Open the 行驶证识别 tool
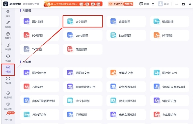Image resolution: width=193 pixels, height=124 pixels. pos(40,115)
